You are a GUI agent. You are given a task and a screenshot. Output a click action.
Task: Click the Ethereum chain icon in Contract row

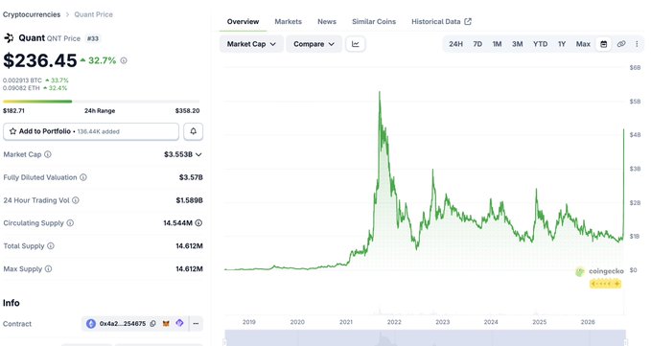91,324
